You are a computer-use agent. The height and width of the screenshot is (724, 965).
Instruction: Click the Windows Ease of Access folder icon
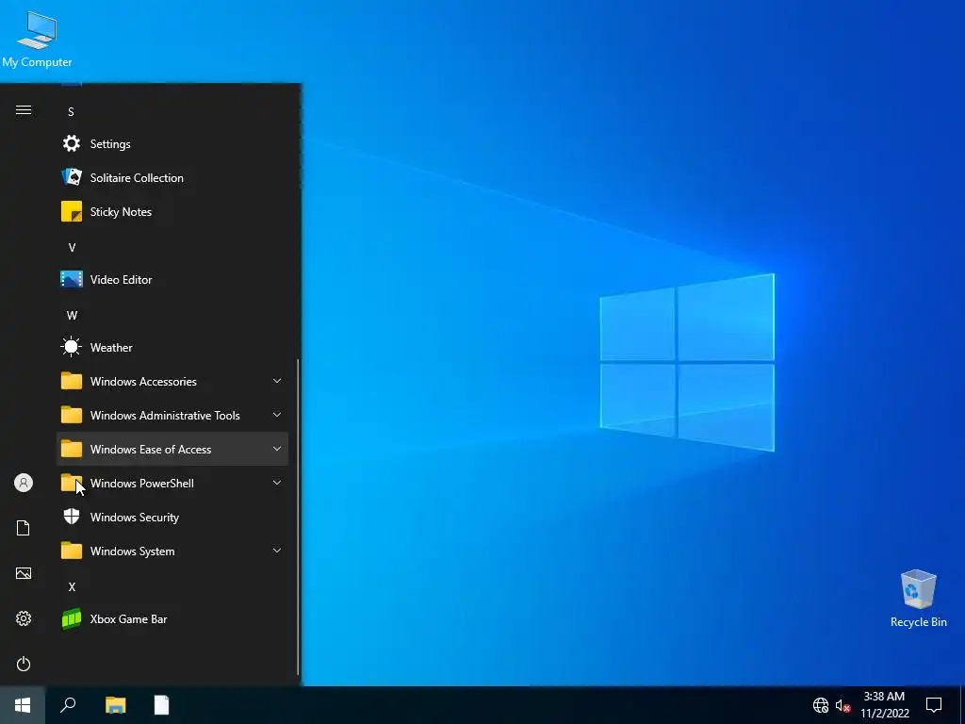(x=72, y=449)
